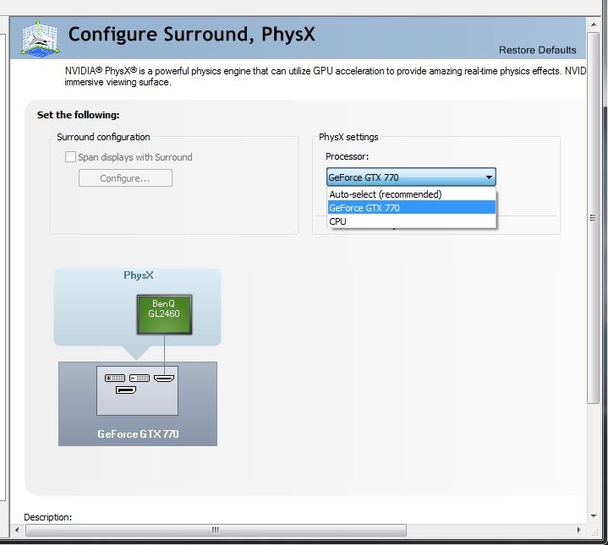Click the DisplayPort connector icon
The height and width of the screenshot is (545, 608).
point(126,390)
